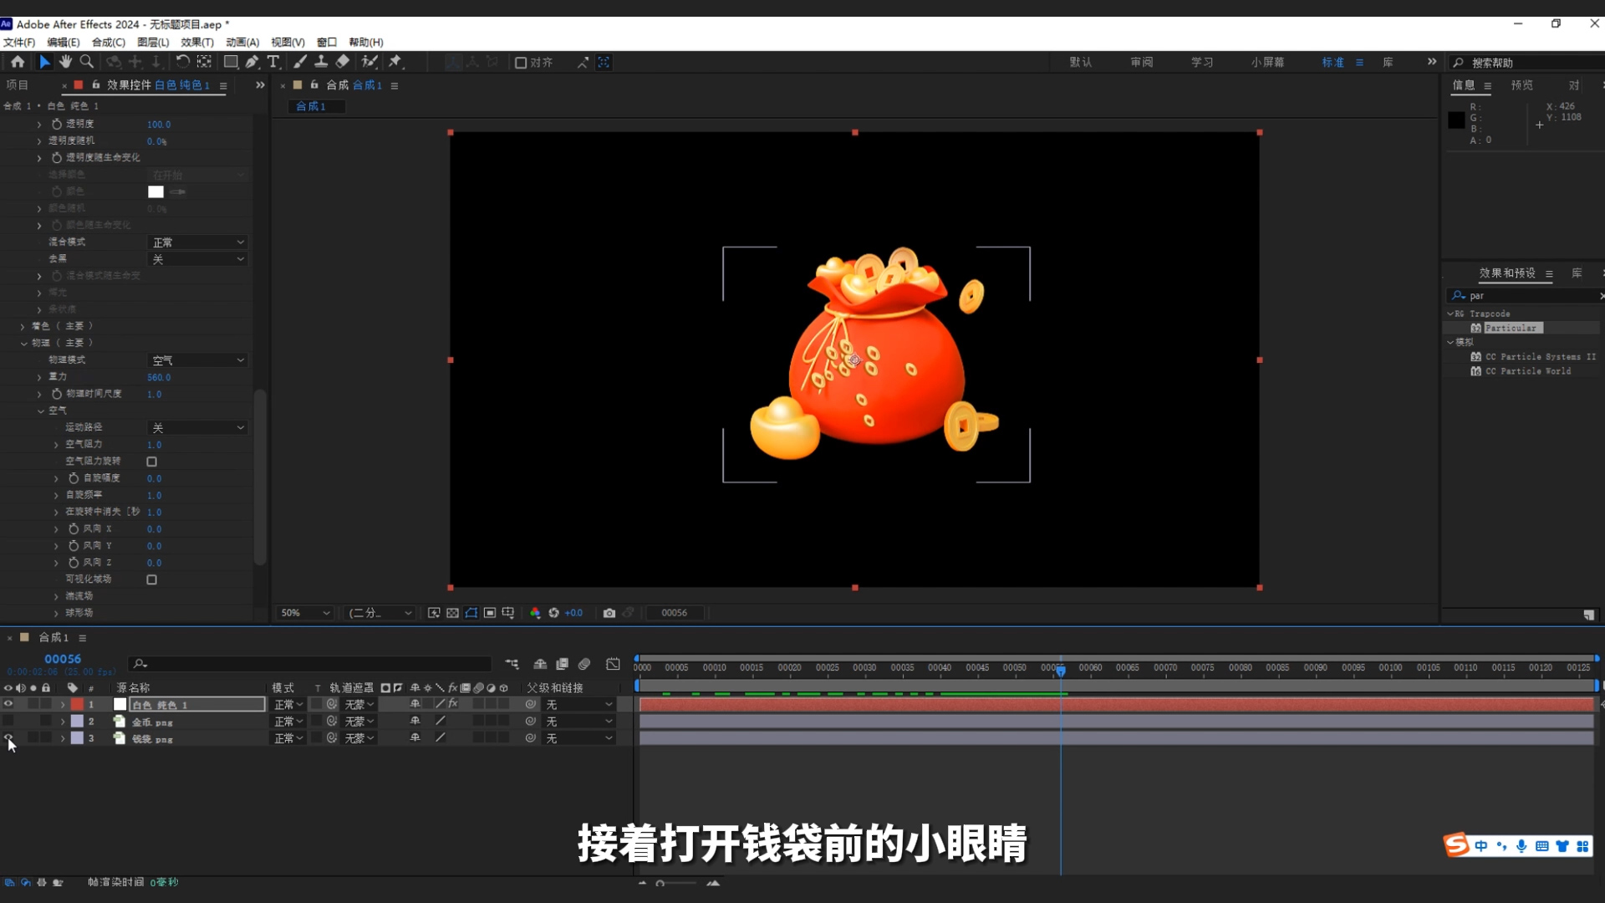
Task: Click the 00056 timecode field
Action: pyautogui.click(x=63, y=659)
